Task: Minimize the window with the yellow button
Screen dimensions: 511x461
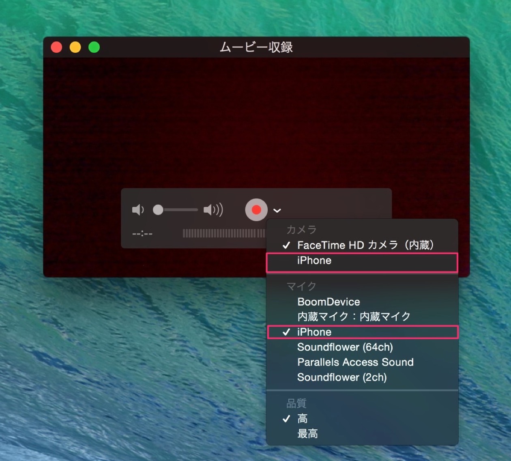Action: pyautogui.click(x=75, y=47)
